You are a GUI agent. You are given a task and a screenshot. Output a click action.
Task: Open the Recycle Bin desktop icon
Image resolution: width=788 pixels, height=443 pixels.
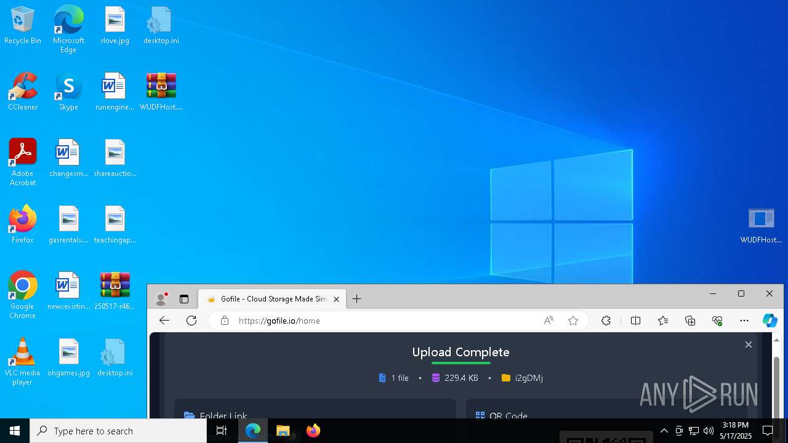23,26
